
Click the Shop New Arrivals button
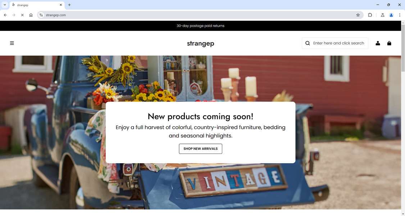[200, 149]
